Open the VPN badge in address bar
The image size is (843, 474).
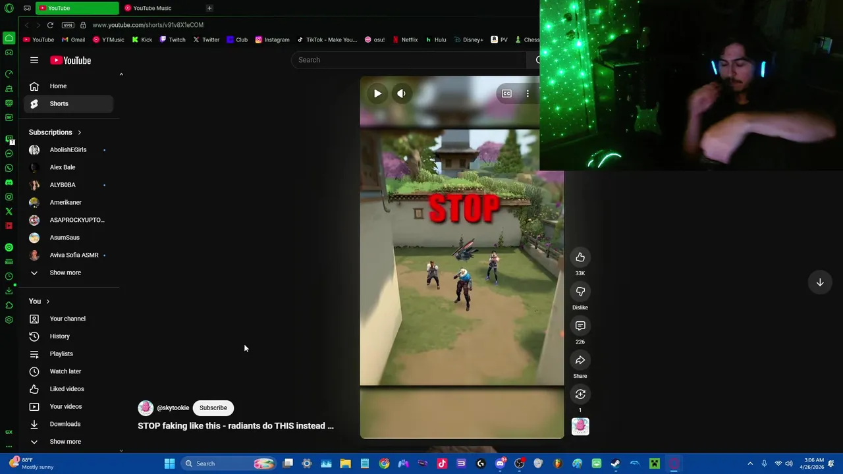[68, 25]
